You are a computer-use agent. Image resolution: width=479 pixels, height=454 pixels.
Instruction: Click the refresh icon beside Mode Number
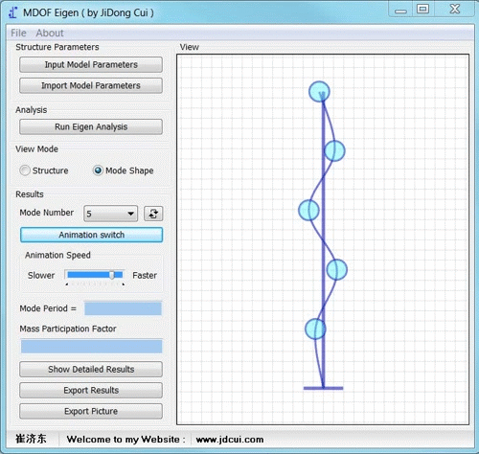tap(153, 214)
